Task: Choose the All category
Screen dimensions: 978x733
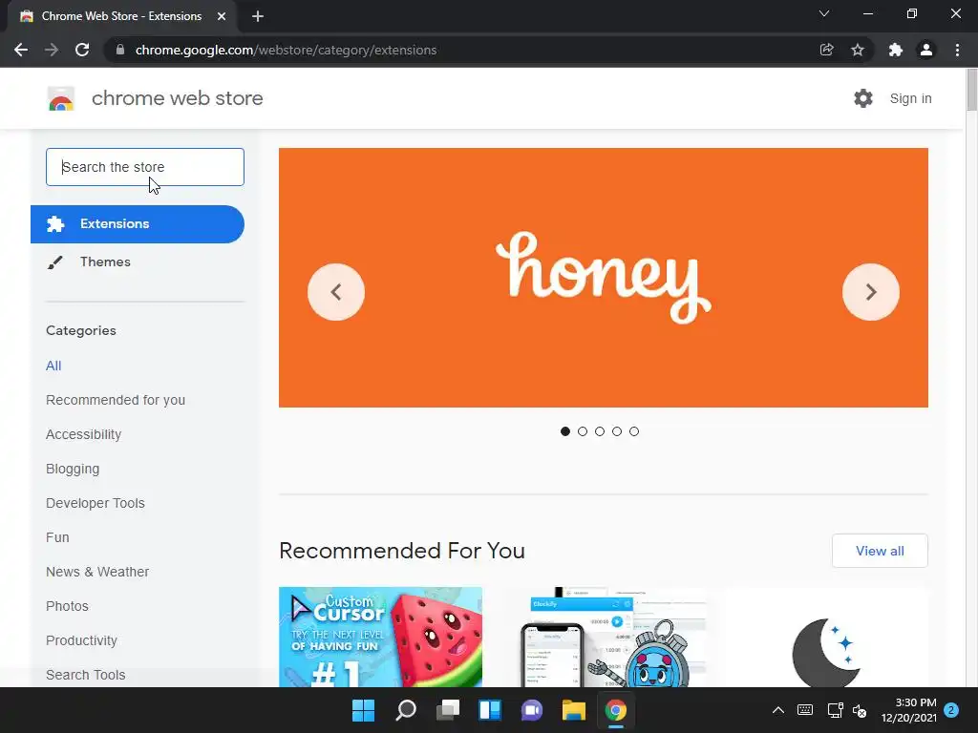Action: [x=53, y=366]
